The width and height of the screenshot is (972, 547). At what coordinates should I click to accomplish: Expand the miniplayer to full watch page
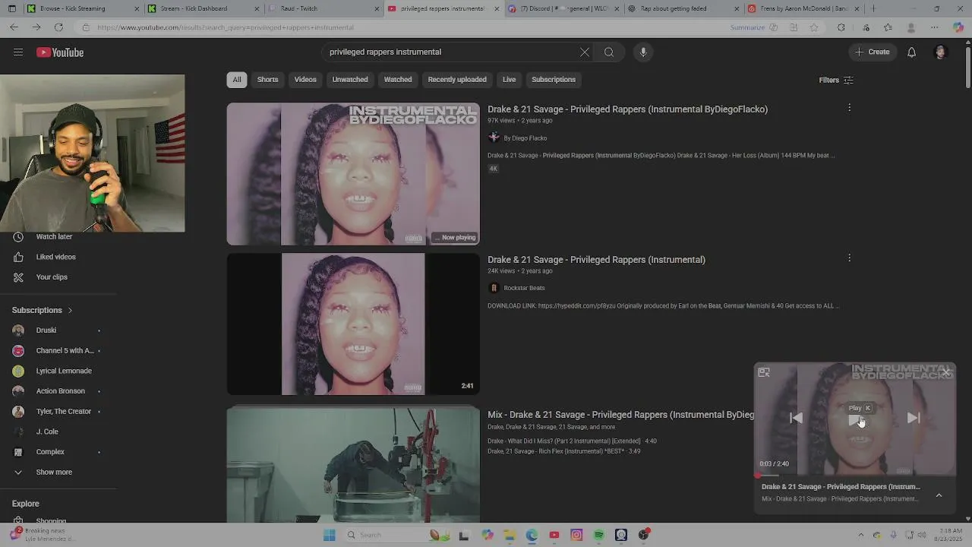pyautogui.click(x=764, y=372)
